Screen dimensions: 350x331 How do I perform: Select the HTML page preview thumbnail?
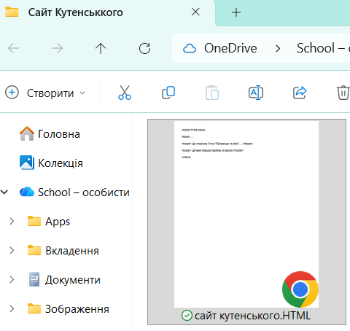point(246,214)
